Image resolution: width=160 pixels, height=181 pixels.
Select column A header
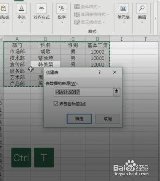click(x=17, y=39)
